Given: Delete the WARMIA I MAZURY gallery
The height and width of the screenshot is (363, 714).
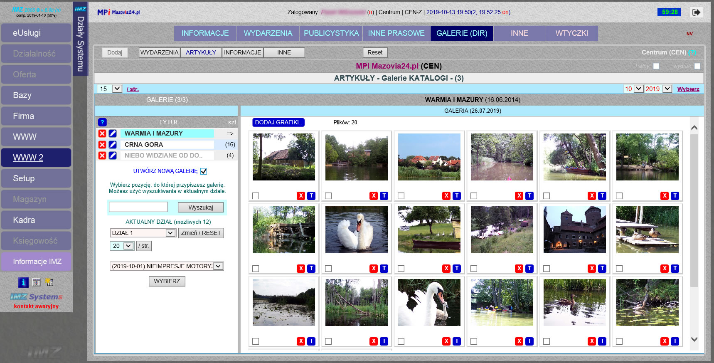Looking at the screenshot, I should pos(102,133).
